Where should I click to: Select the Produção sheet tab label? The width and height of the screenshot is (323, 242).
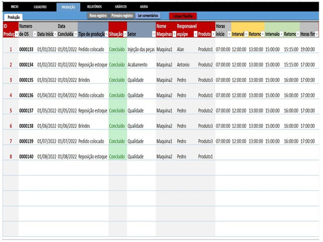pyautogui.click(x=14, y=17)
